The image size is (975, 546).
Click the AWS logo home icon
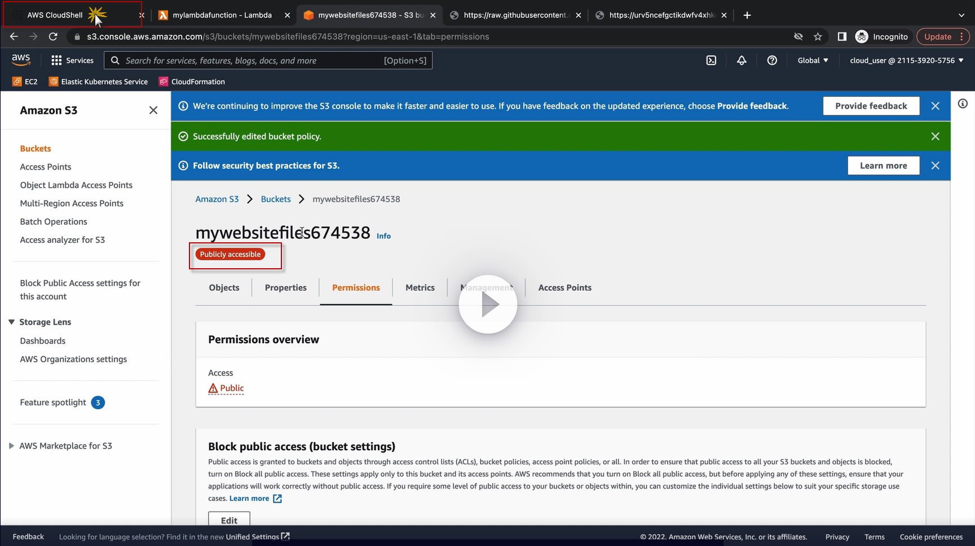[x=21, y=60]
